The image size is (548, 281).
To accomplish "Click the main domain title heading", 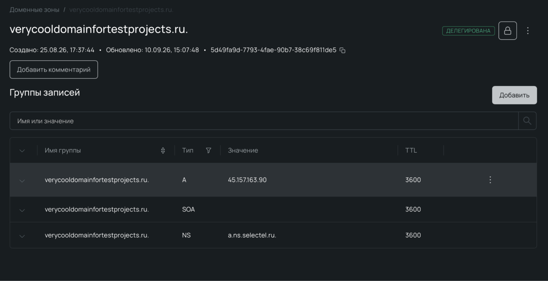I will click(99, 29).
